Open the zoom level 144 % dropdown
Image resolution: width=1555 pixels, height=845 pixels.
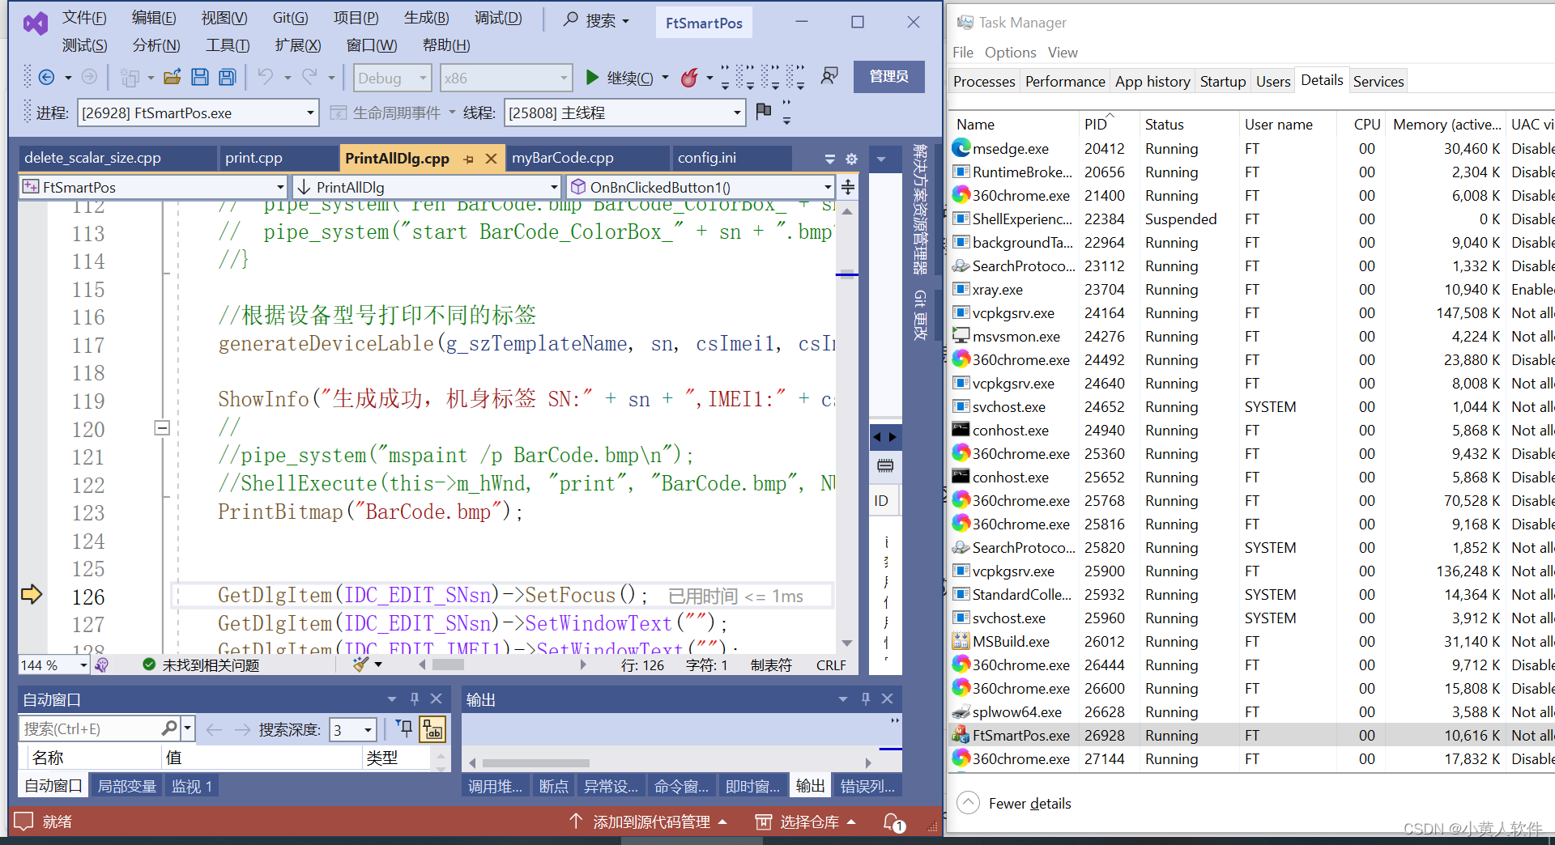[x=53, y=665]
